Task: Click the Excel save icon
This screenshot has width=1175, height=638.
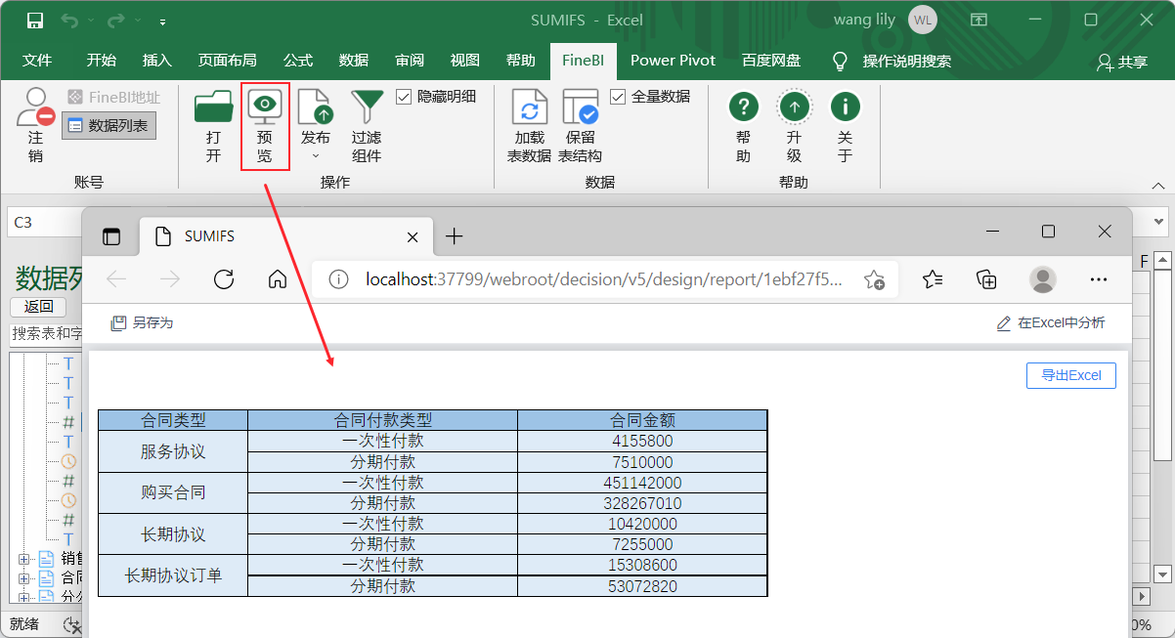Action: tap(35, 20)
